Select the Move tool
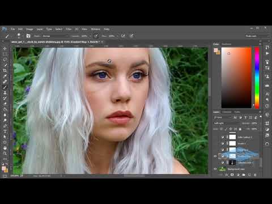The image size is (272, 204). [x=5, y=48]
